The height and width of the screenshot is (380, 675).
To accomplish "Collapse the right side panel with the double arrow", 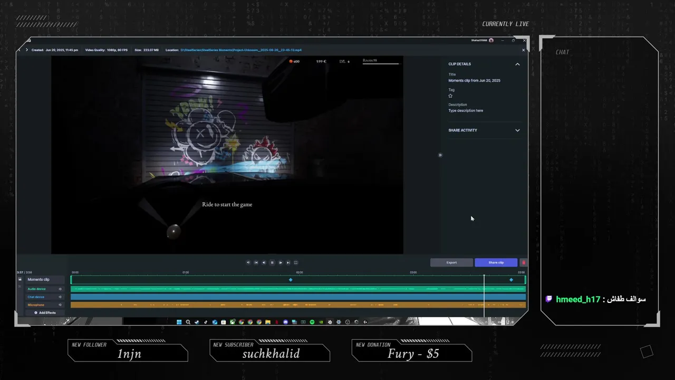I will [x=440, y=155].
